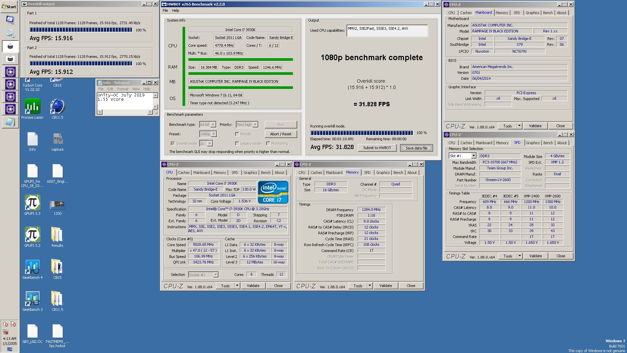This screenshot has width=627, height=353.
Task: Open GB3_LN2.OC file icon
Action: coord(32,333)
